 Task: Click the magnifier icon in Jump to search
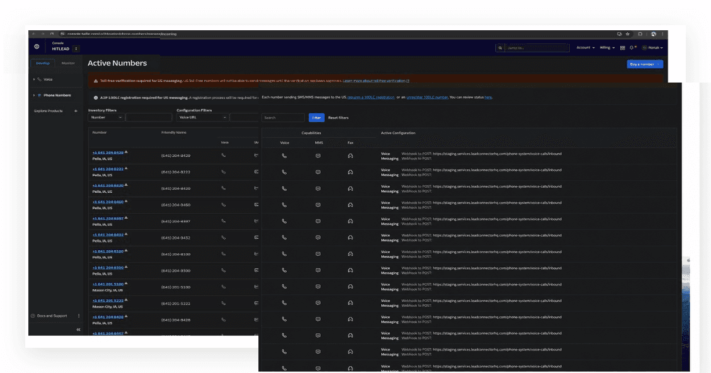500,48
